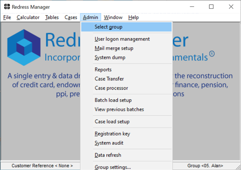Choose Select group in Admin menu
This screenshot has height=170, width=241.
(127, 27)
